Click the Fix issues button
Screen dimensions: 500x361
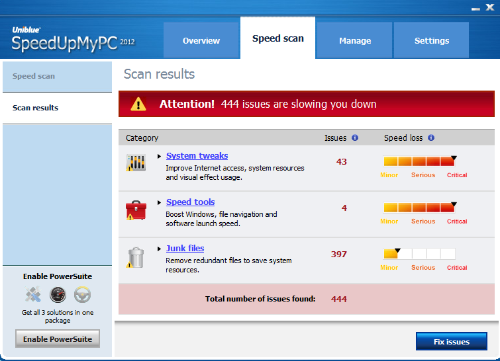tap(452, 342)
